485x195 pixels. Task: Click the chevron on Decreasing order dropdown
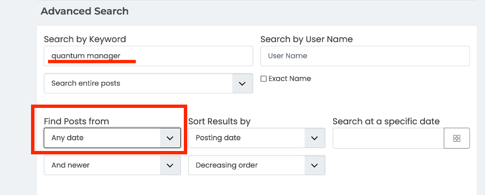tap(314, 165)
